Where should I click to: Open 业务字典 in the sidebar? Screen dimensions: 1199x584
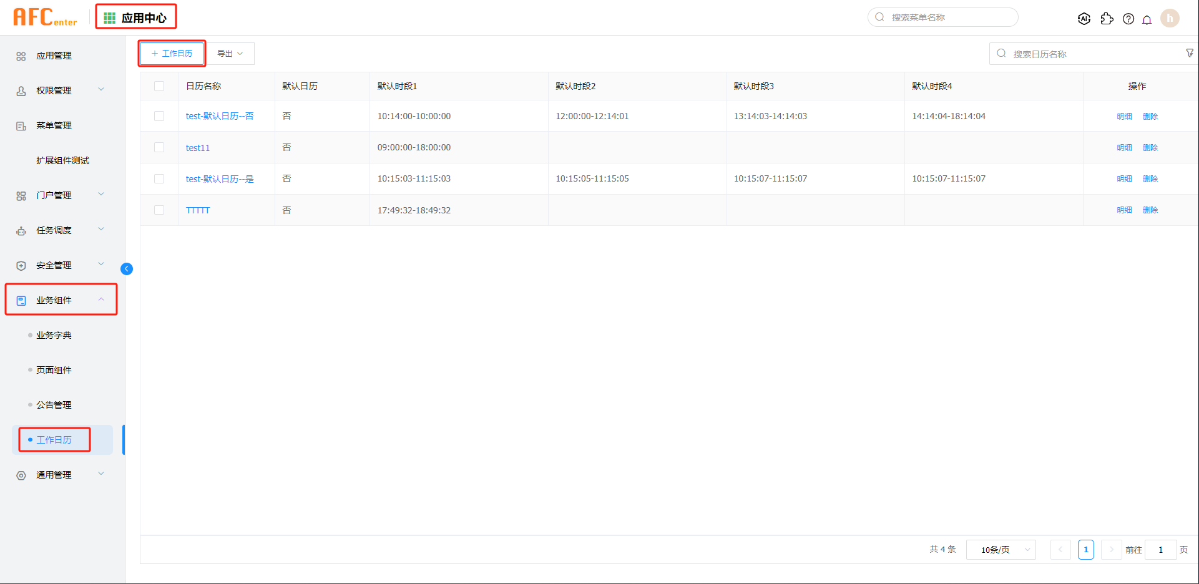pyautogui.click(x=54, y=335)
